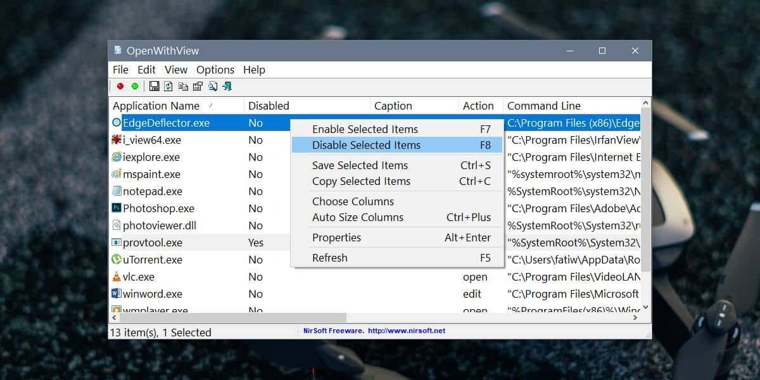Open the Edit menu

point(146,70)
